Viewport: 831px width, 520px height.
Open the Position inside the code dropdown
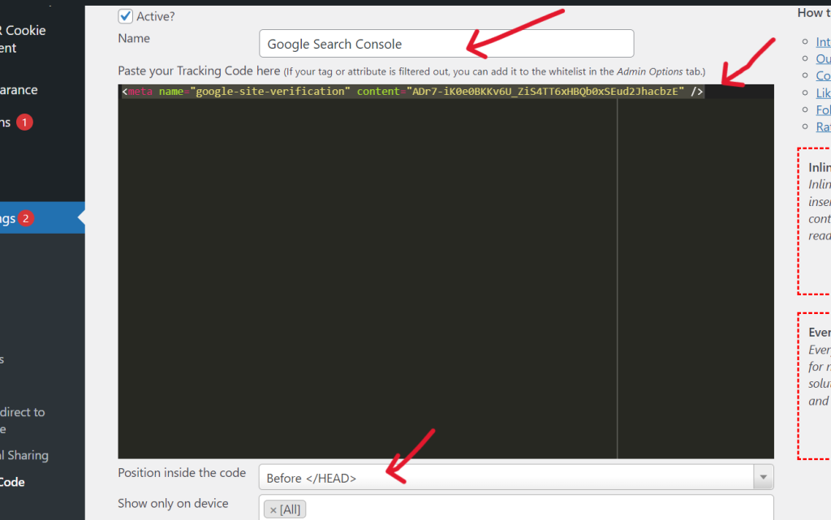click(x=516, y=478)
